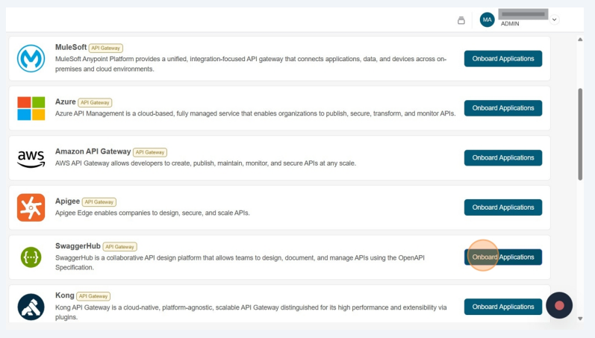Screen dimensions: 595x338
Task: Expand the admin account dropdown chevron
Action: click(555, 19)
